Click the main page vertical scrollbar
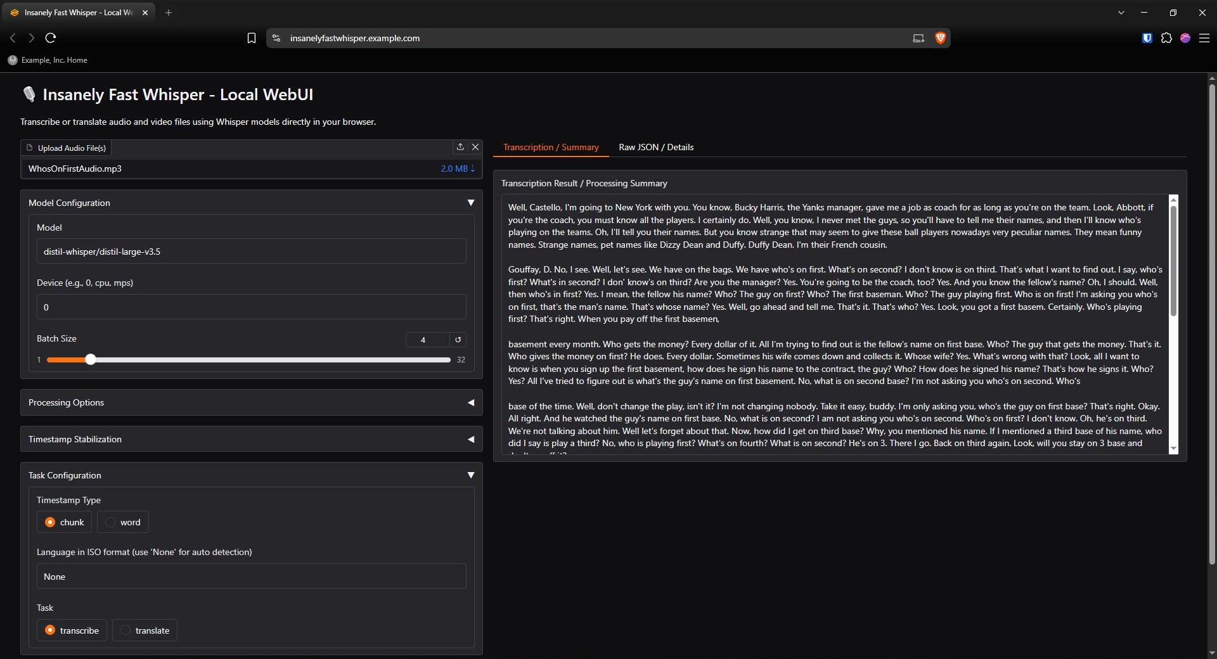The width and height of the screenshot is (1217, 659). [x=1212, y=323]
